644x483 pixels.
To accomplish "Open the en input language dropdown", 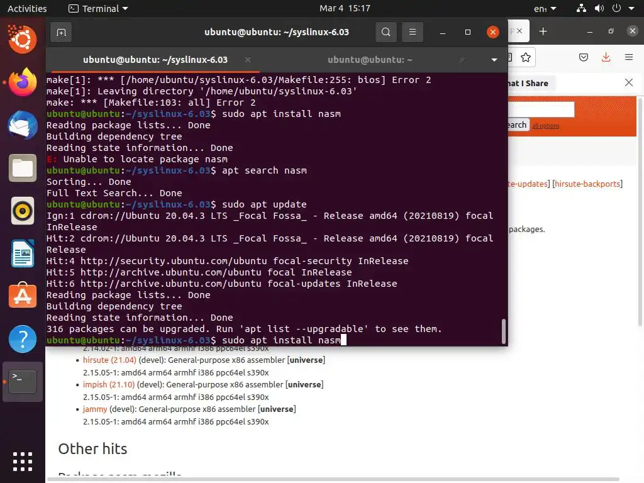I will [x=545, y=9].
